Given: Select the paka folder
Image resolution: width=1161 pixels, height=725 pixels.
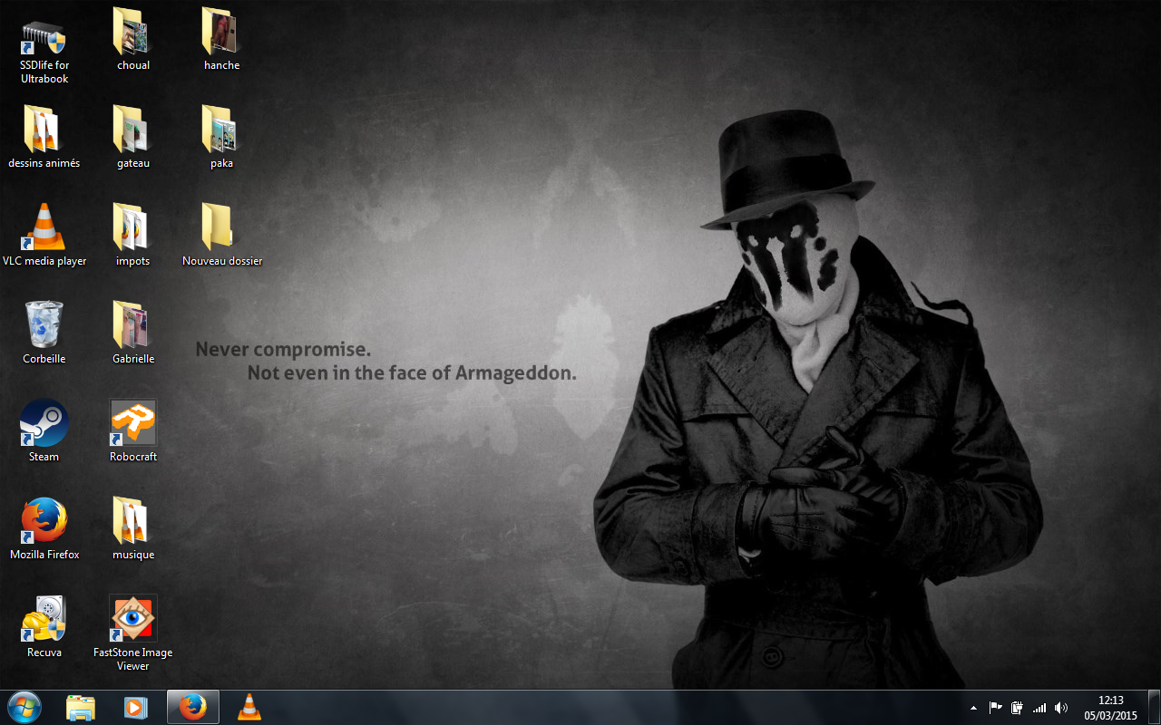Looking at the screenshot, I should (x=222, y=137).
